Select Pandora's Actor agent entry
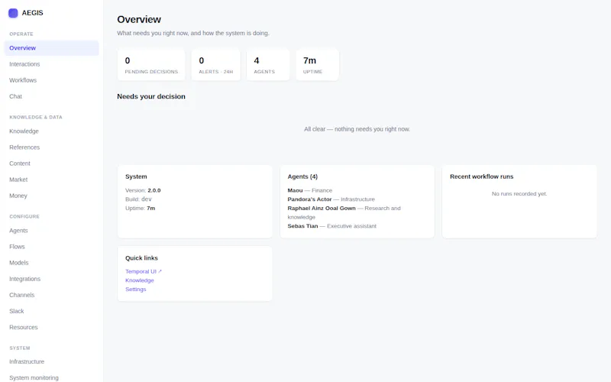Screen dimensions: 611x382 click(331, 199)
